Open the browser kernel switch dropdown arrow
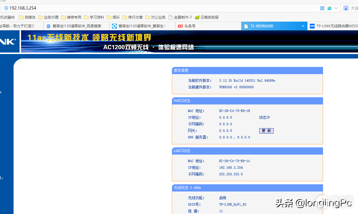This screenshot has height=214, width=358. click(x=336, y=8)
